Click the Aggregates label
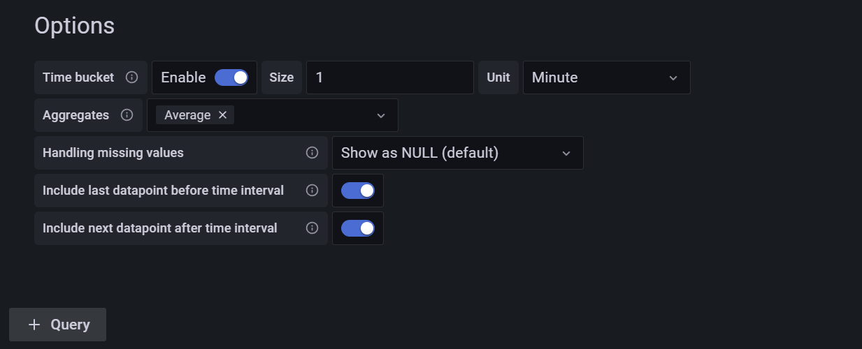Screen dimensions: 862x349 point(76,115)
